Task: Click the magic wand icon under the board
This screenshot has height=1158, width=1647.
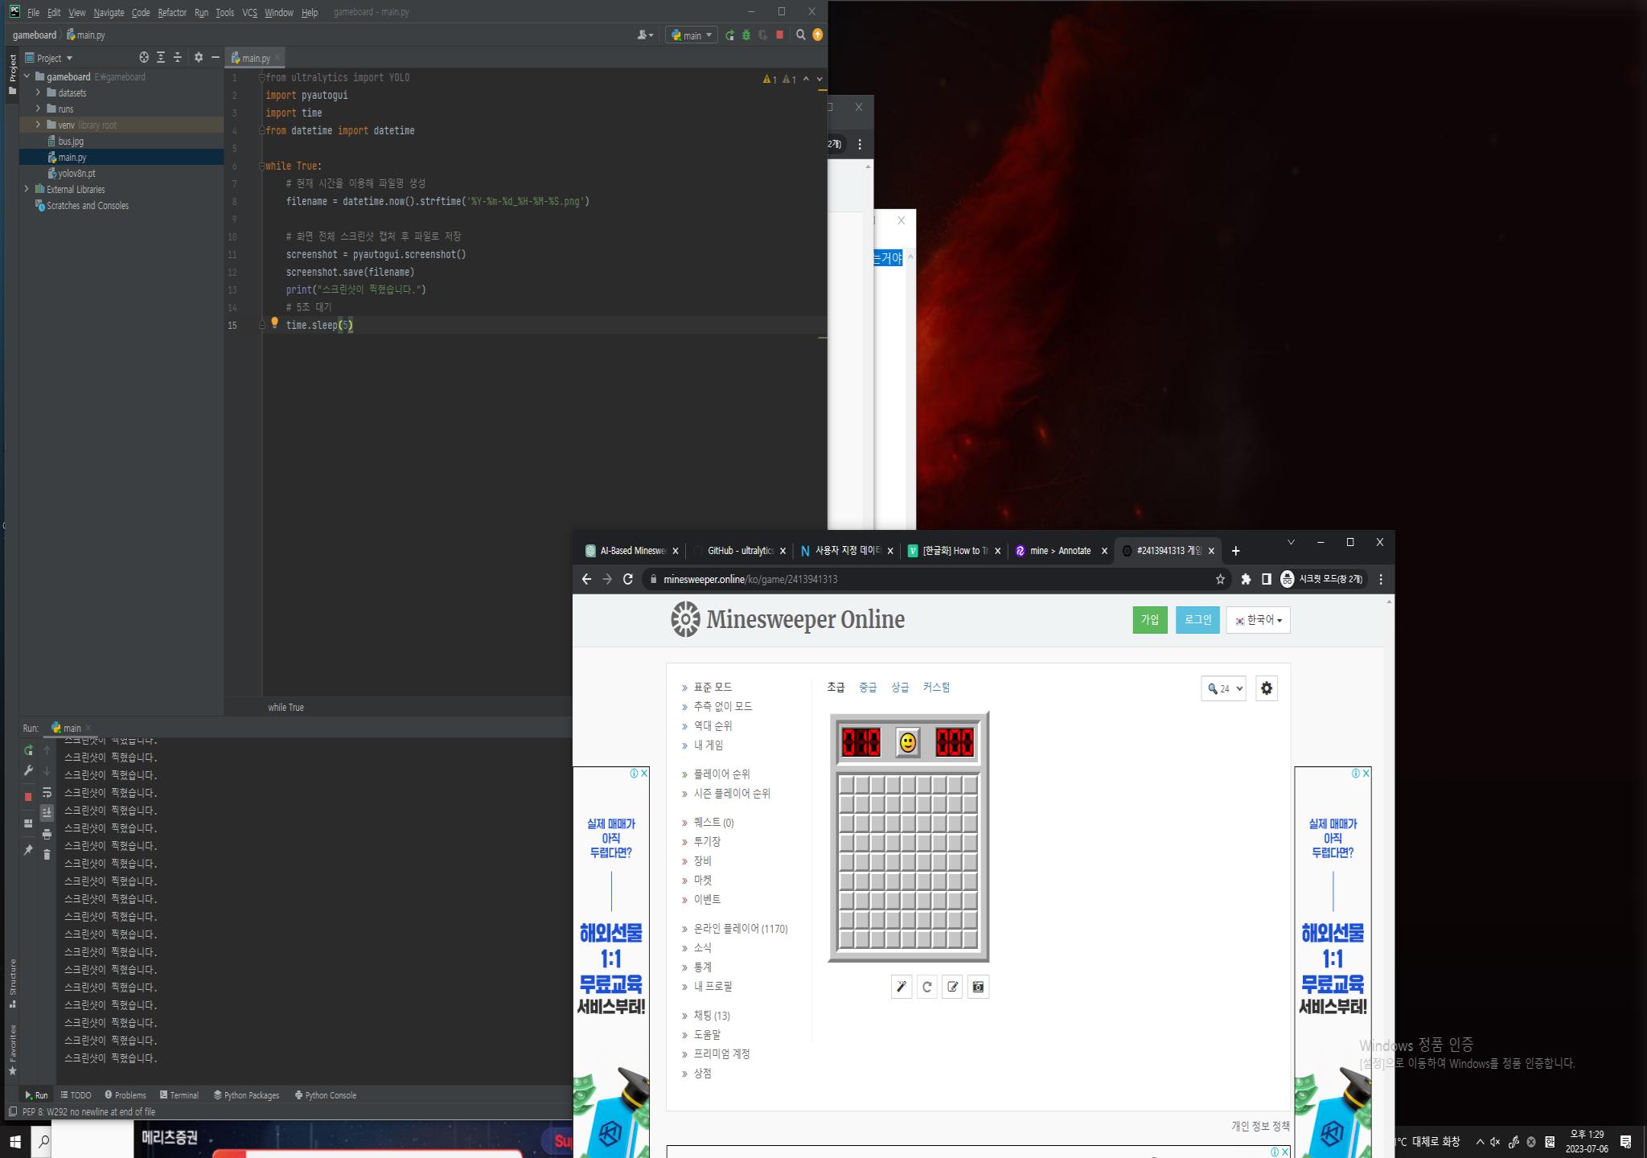Action: [x=902, y=987]
